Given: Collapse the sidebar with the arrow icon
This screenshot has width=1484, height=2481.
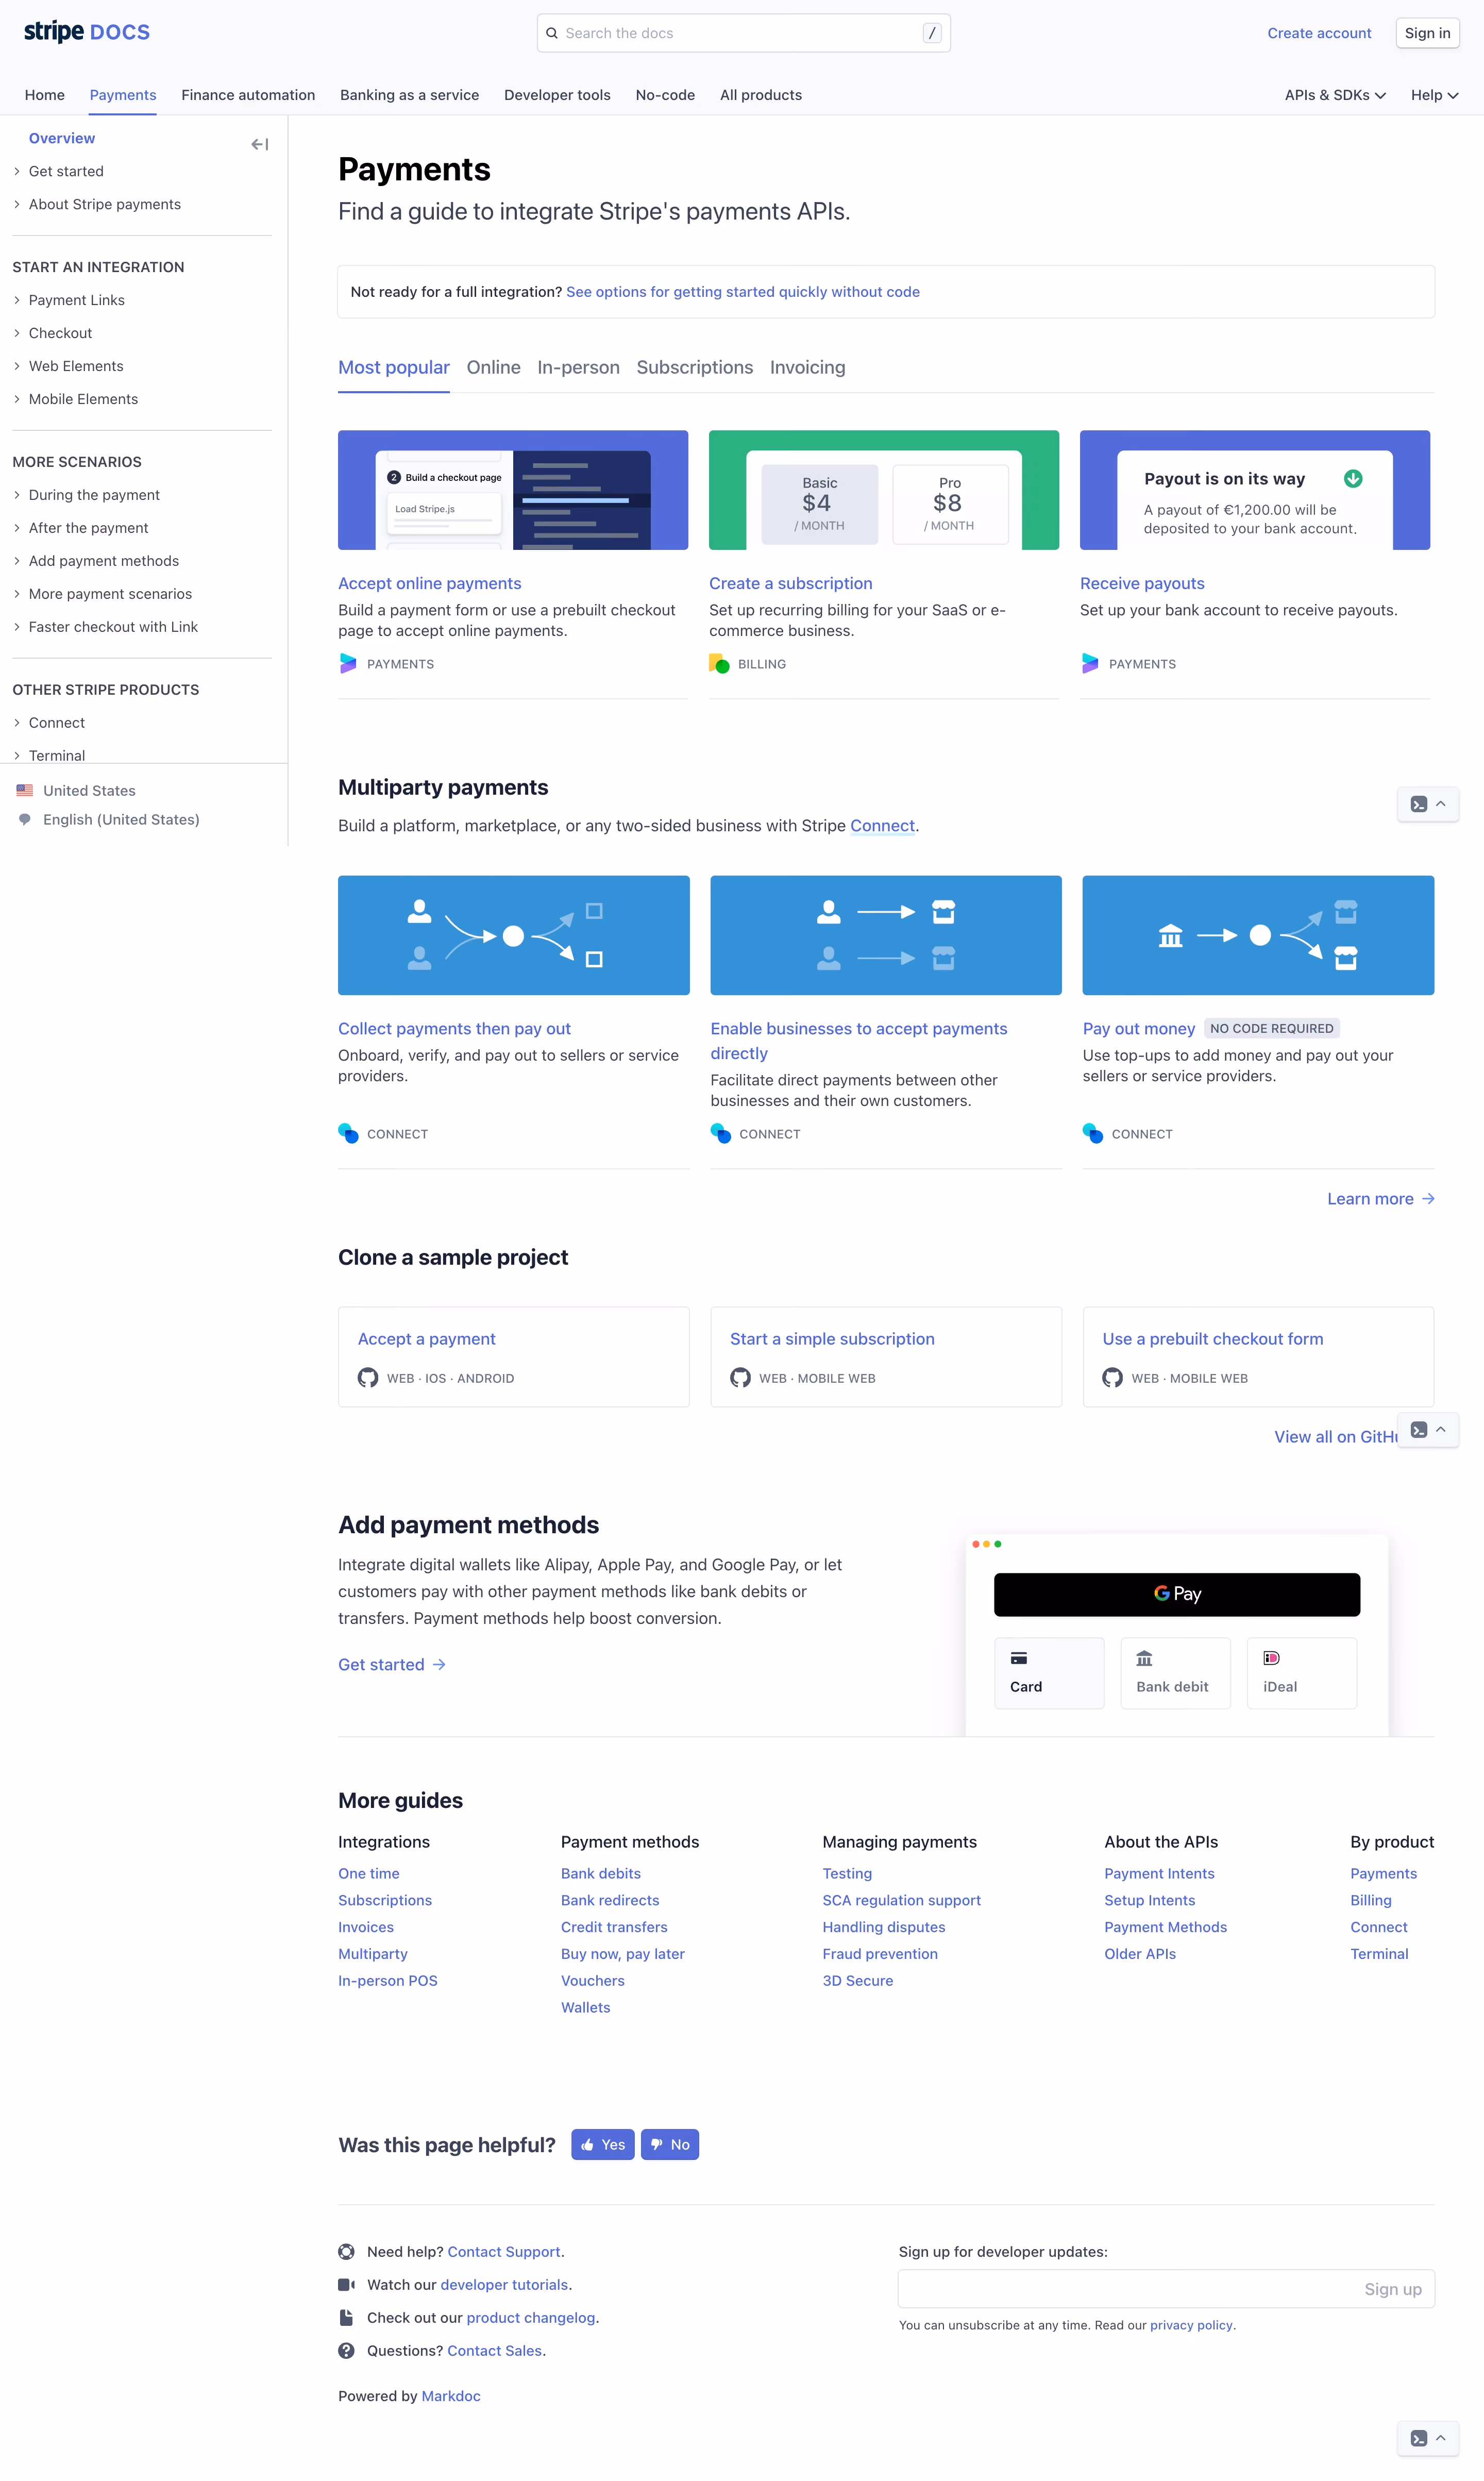Looking at the screenshot, I should 260,145.
